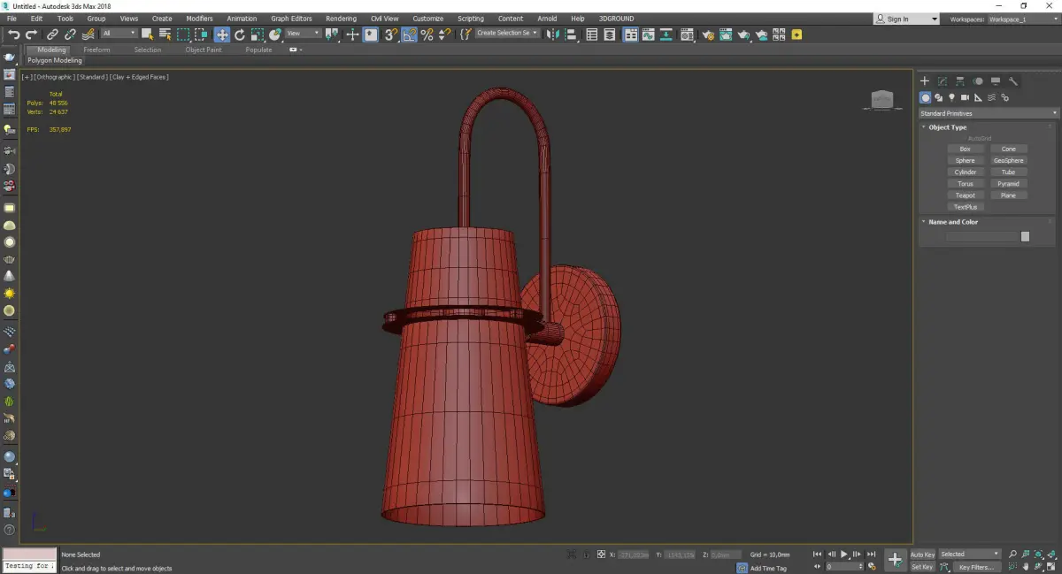Activate the Select and Rotate tool

[x=239, y=34]
